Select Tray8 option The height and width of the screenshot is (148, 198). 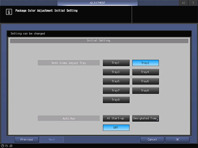pyautogui.click(x=146, y=90)
